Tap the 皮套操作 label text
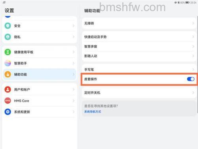 [x=91, y=79]
